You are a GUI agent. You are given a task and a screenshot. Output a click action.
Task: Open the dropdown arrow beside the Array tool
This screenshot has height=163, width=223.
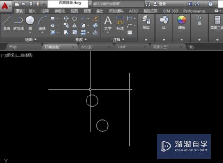[88, 33]
